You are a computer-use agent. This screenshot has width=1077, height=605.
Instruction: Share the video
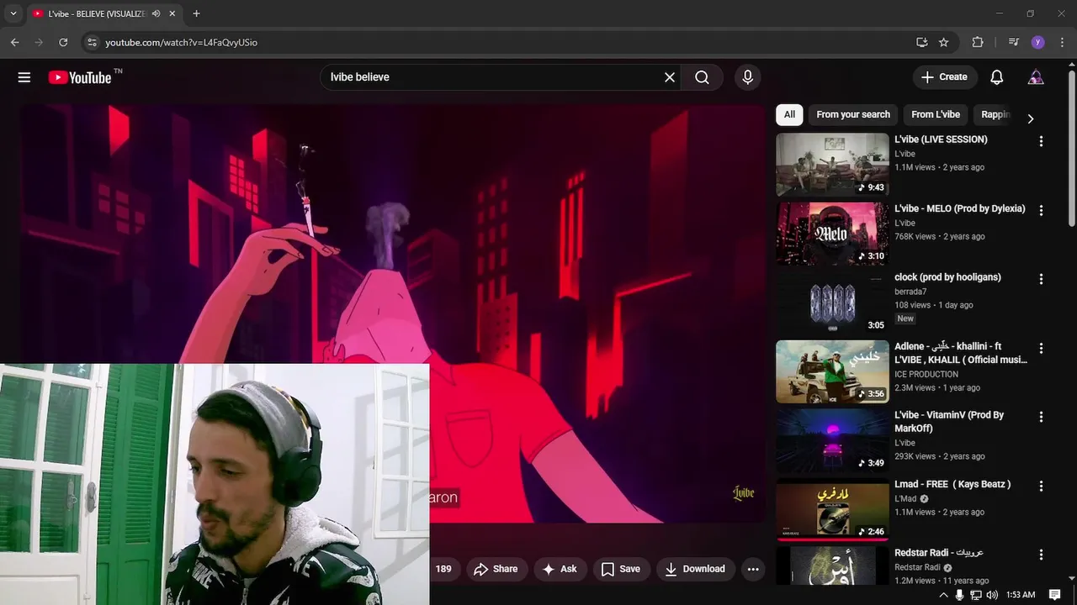click(496, 569)
